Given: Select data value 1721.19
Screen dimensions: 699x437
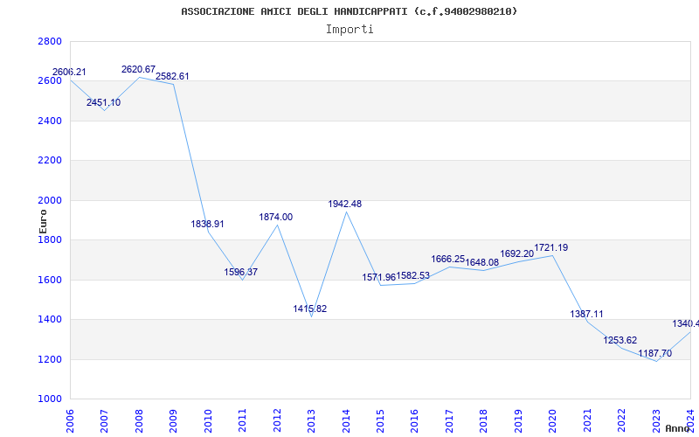Looking at the screenshot, I should (551, 247).
